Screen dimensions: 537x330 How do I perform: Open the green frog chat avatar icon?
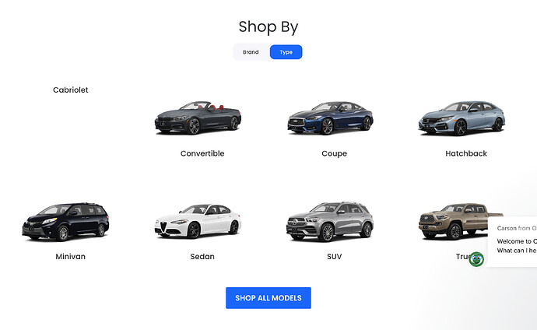[476, 259]
